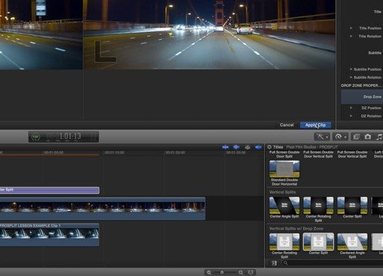
Task: Select the Center Angle Split title thumbnail
Action: (x=284, y=206)
